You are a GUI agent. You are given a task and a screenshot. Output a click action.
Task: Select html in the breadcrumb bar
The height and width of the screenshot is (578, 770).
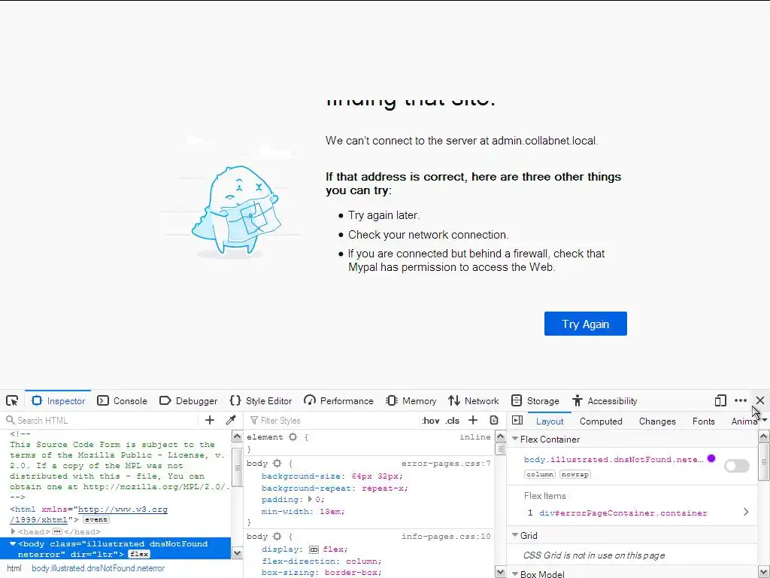point(14,568)
